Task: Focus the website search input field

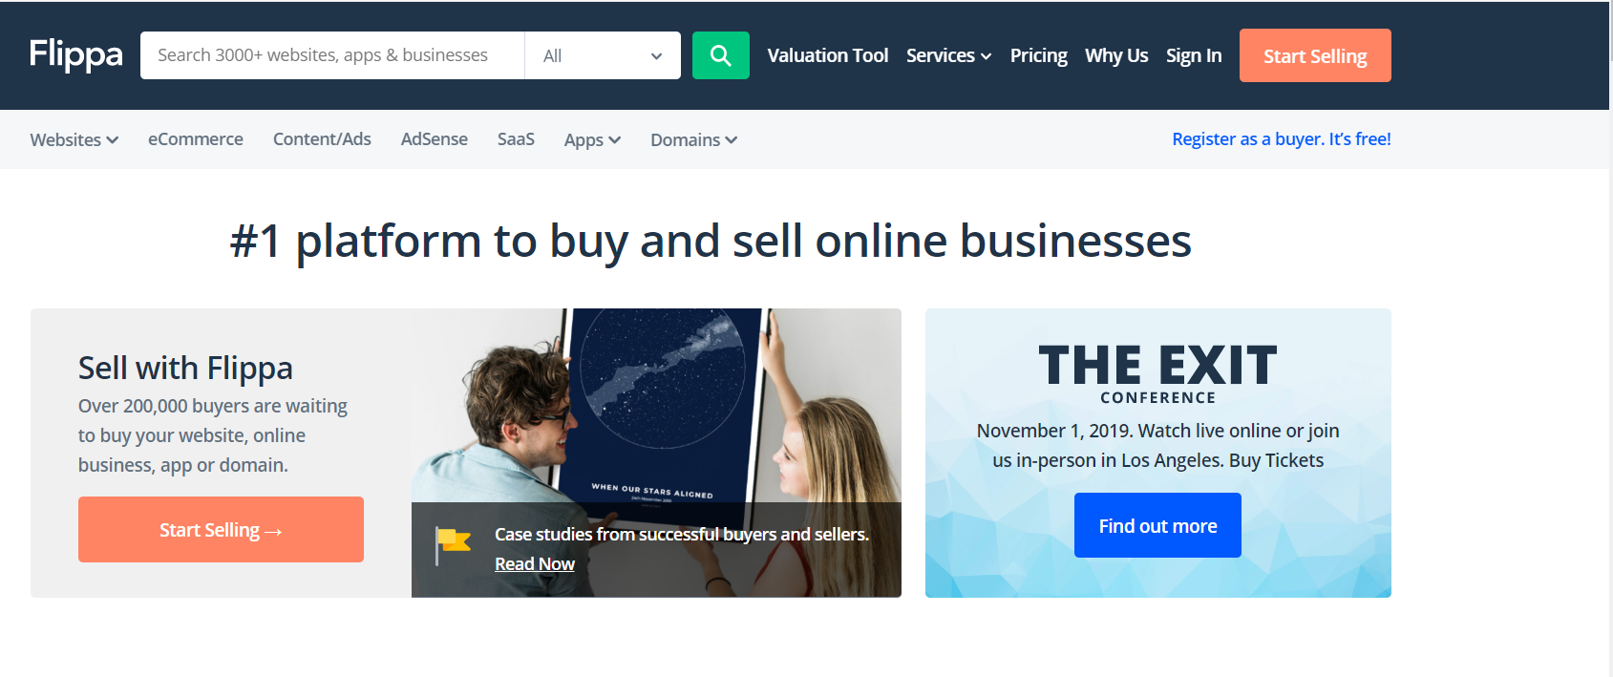Action: pyautogui.click(x=332, y=55)
